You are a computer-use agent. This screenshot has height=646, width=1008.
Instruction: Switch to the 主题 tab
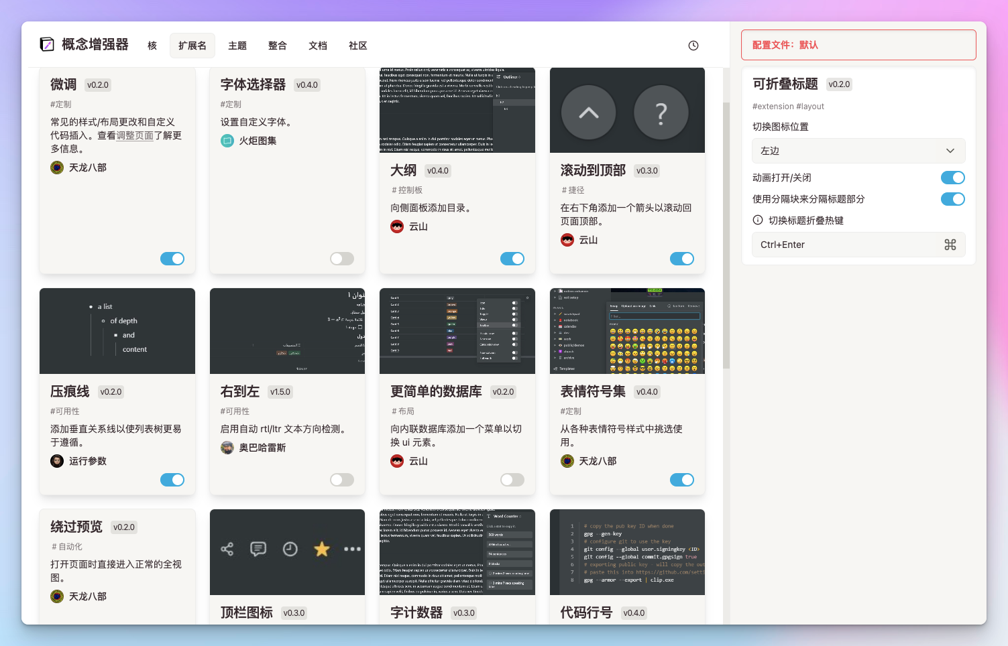(x=237, y=45)
